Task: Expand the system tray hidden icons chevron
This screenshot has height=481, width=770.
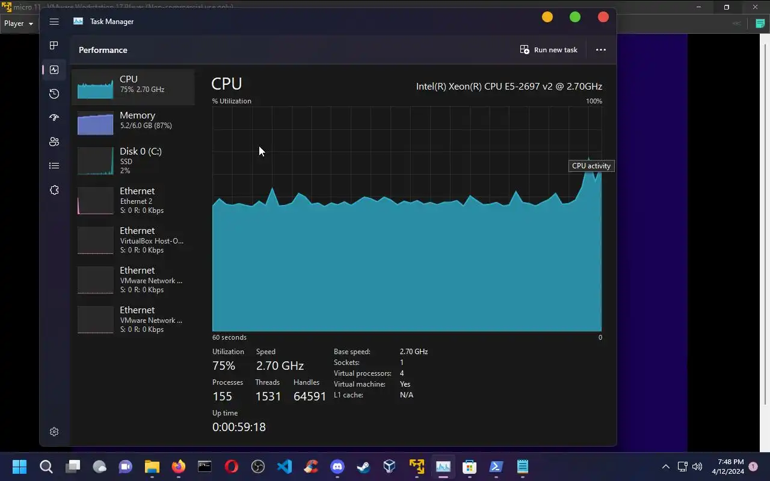Action: pyautogui.click(x=666, y=467)
